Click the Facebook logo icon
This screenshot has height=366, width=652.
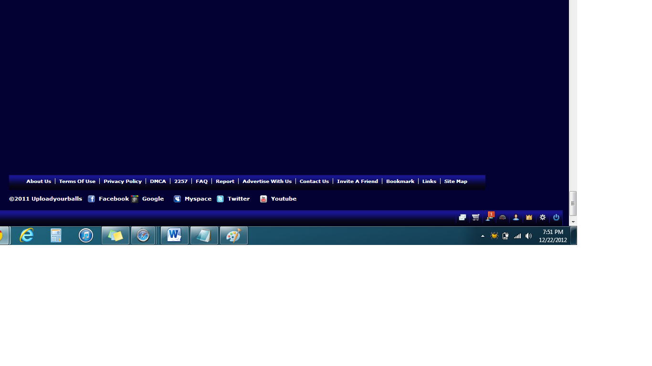pyautogui.click(x=92, y=199)
